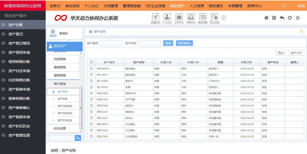Screen dimensions: 307x154
Task: Click the 导出 export button
Action: 281,53
